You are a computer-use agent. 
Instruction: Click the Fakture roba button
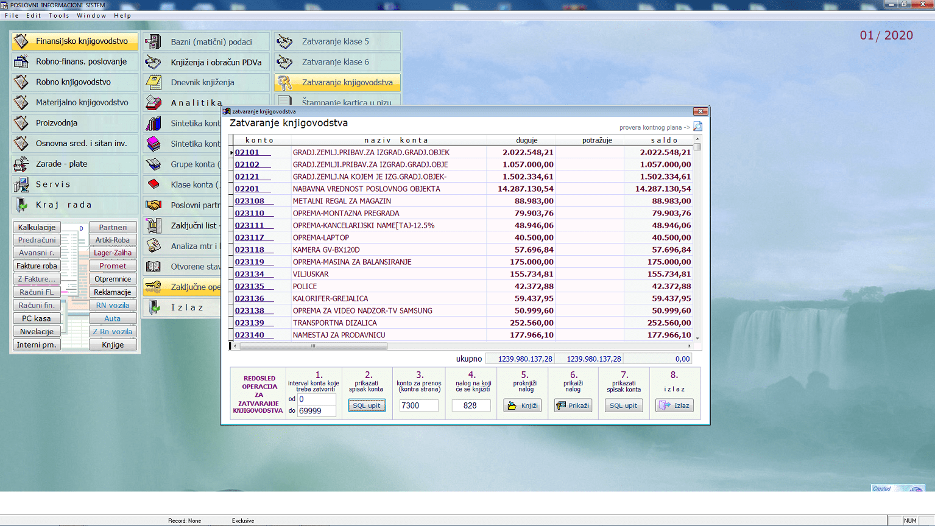pyautogui.click(x=37, y=266)
